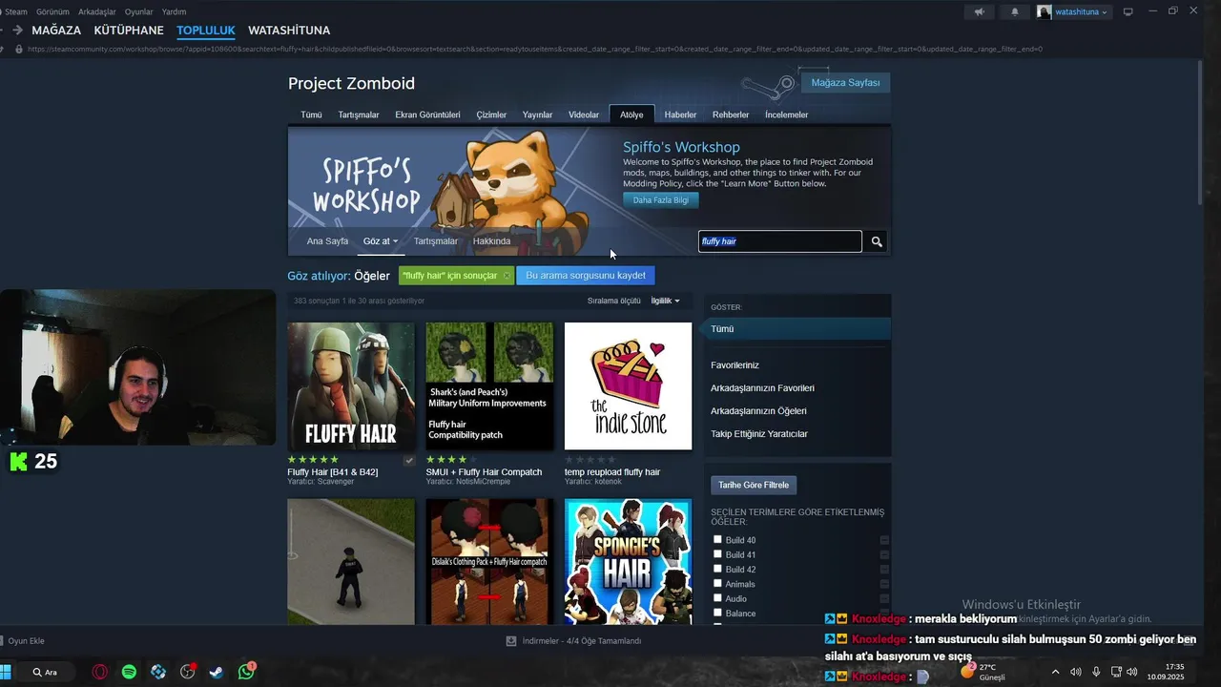Exclude the Build 40 tag with minus button
This screenshot has width=1221, height=687.
(x=884, y=540)
